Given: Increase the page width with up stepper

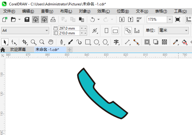Looking at the screenshot, I should pos(85,28).
